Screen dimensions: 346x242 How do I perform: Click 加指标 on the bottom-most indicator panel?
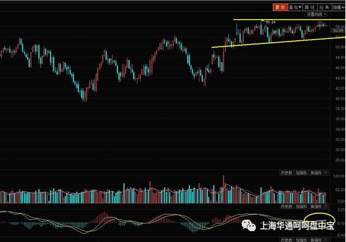(301, 240)
